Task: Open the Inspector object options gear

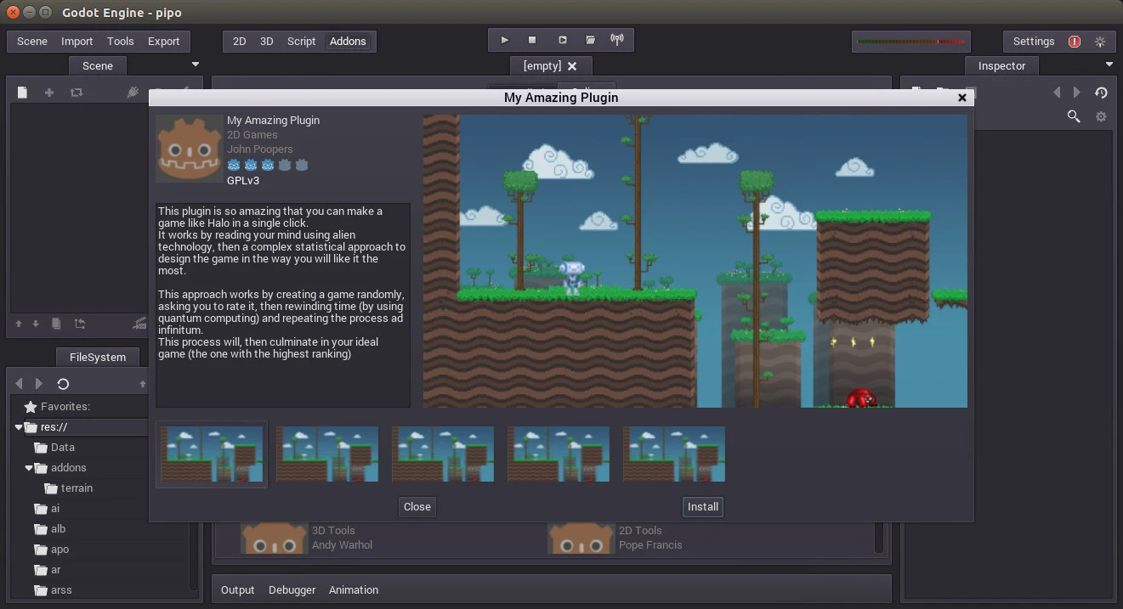Action: tap(1101, 116)
